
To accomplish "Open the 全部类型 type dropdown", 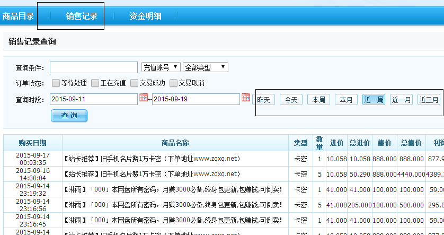I will pos(205,67).
